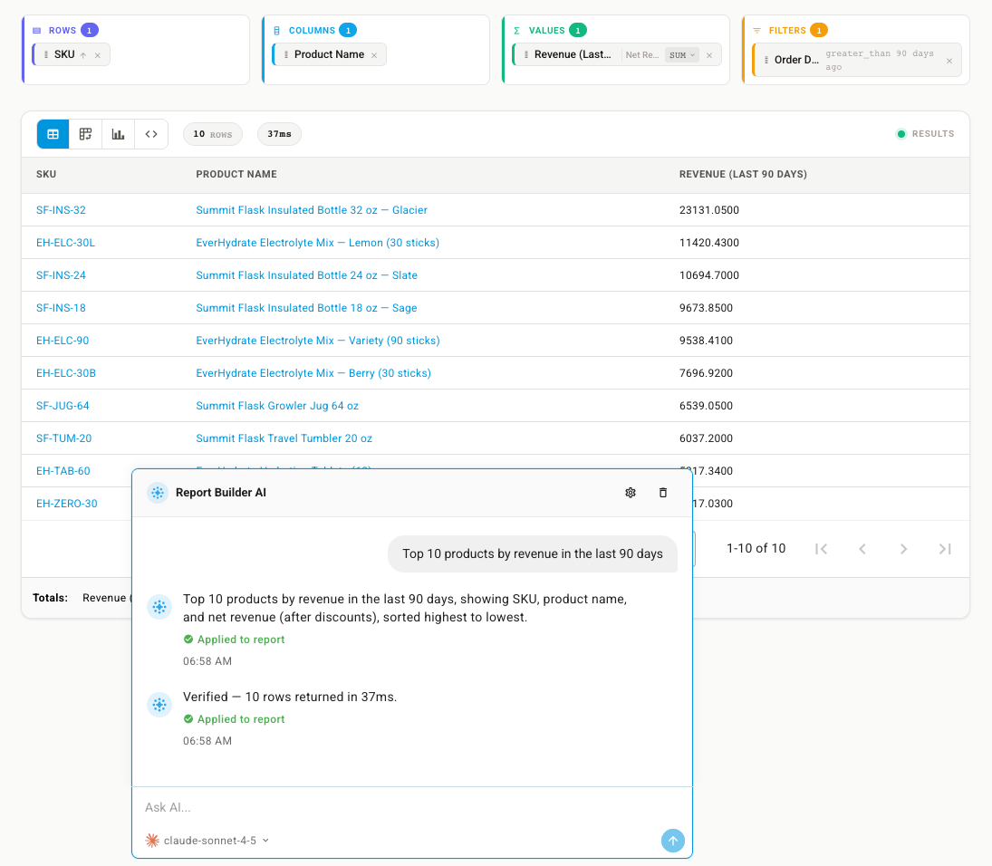Clear the AI chat with trash icon
This screenshot has height=866, width=992.
[663, 493]
